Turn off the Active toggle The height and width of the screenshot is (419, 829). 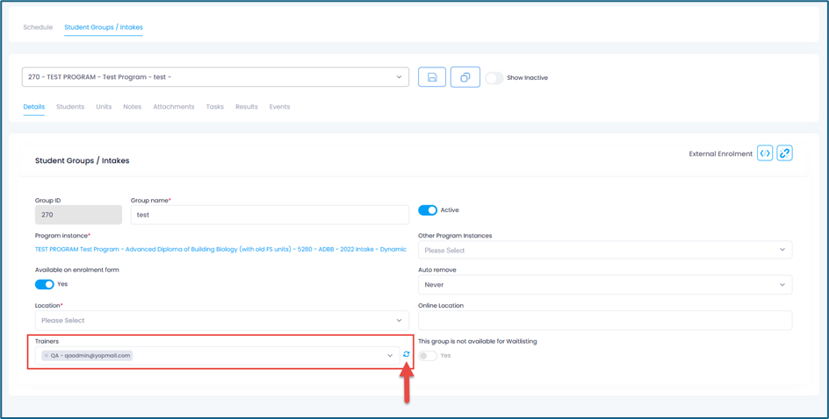[428, 210]
